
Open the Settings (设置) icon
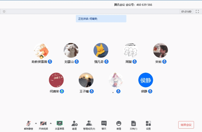148,123
